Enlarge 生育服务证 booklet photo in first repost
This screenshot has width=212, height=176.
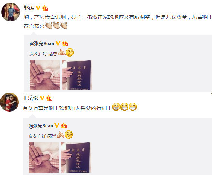77,75
